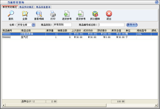Switch to the 商品变动情况 tab
The height and width of the screenshot is (109, 160).
[x=26, y=7]
